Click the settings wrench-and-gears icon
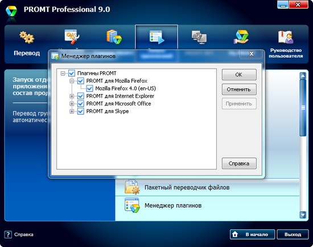The width and height of the screenshot is (313, 247). (72, 37)
